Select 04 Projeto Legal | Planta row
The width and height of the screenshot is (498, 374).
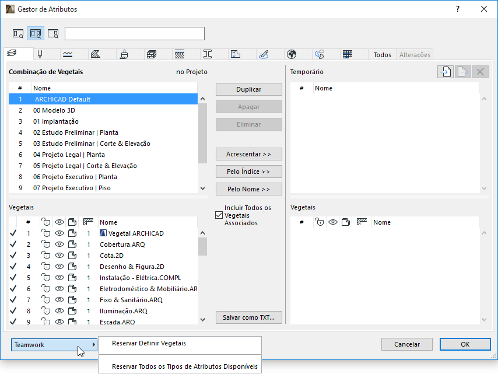coord(103,155)
